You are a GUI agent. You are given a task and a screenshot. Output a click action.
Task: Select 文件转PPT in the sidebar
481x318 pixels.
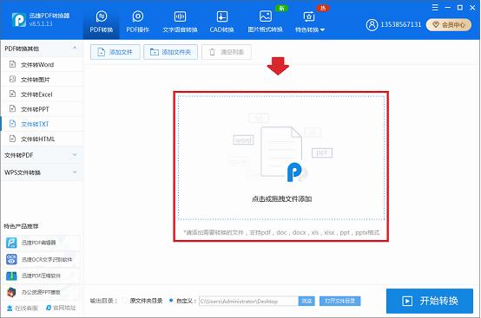click(x=42, y=109)
